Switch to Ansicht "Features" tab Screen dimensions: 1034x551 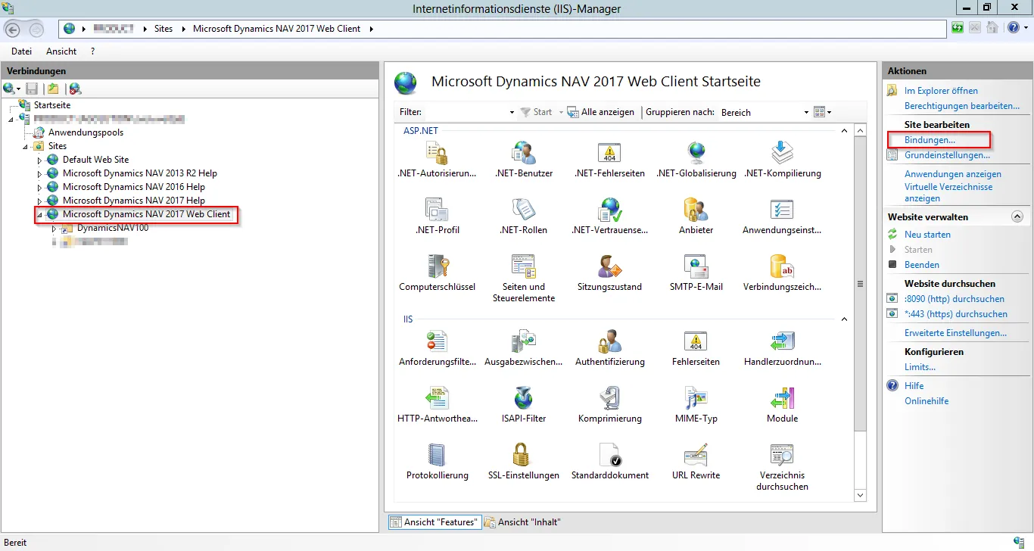434,522
